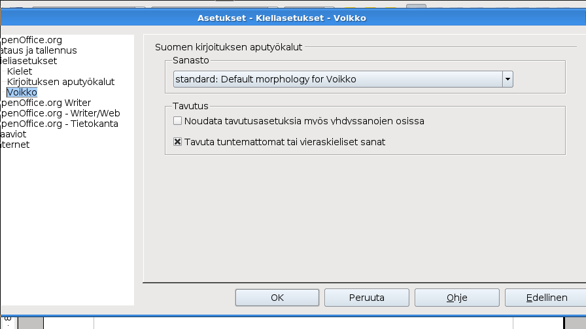Select Kirjoituksen aputyökalut in the tree
This screenshot has width=586, height=329.
(61, 82)
